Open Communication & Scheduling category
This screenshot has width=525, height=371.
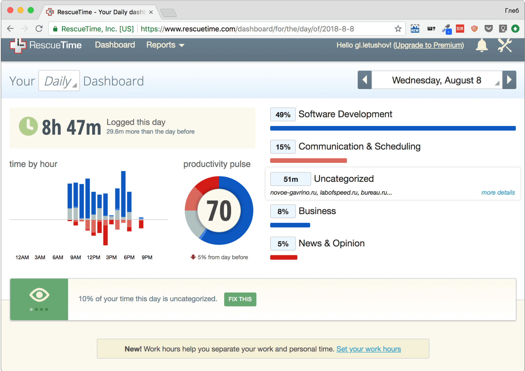[x=359, y=146]
